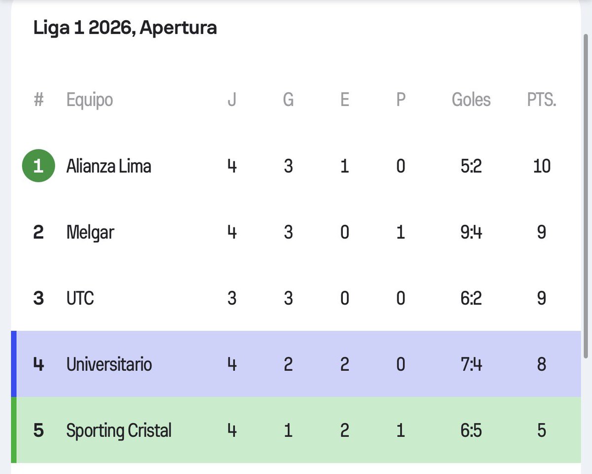The image size is (592, 474).
Task: Click Melgar's 9:4 goals value
Action: click(x=471, y=232)
